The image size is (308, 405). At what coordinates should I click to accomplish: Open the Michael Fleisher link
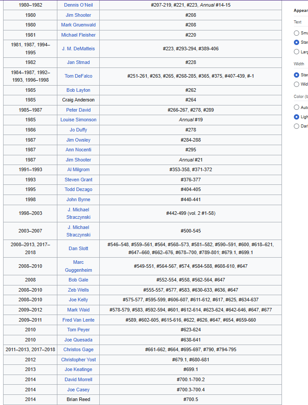pos(78,35)
